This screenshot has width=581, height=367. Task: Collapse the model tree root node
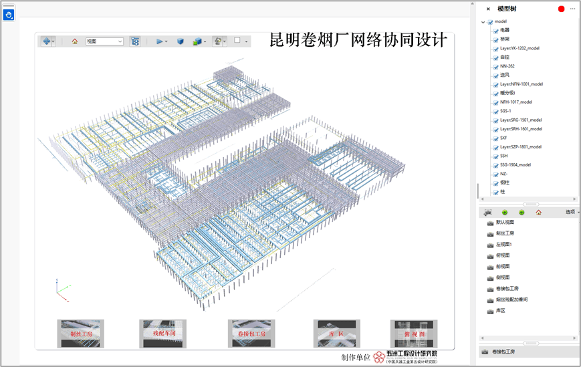[x=483, y=22]
